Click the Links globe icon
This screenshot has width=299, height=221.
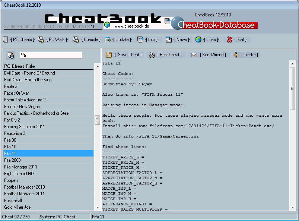(x=198, y=40)
